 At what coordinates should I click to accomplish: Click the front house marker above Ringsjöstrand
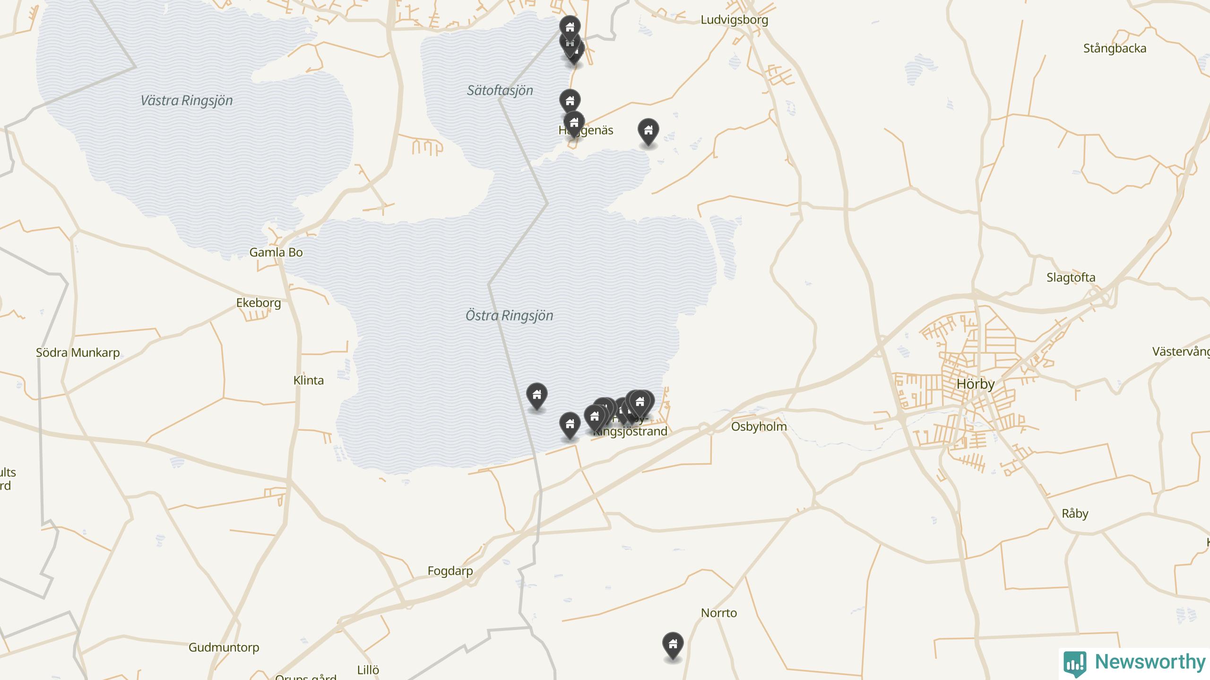click(640, 404)
